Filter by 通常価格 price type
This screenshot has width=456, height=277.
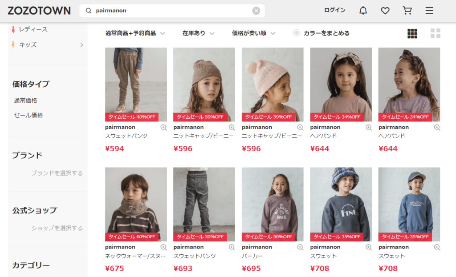click(x=25, y=100)
